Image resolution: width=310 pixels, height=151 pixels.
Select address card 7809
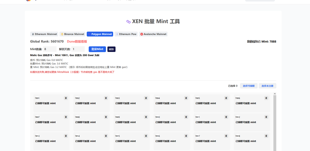131,122
